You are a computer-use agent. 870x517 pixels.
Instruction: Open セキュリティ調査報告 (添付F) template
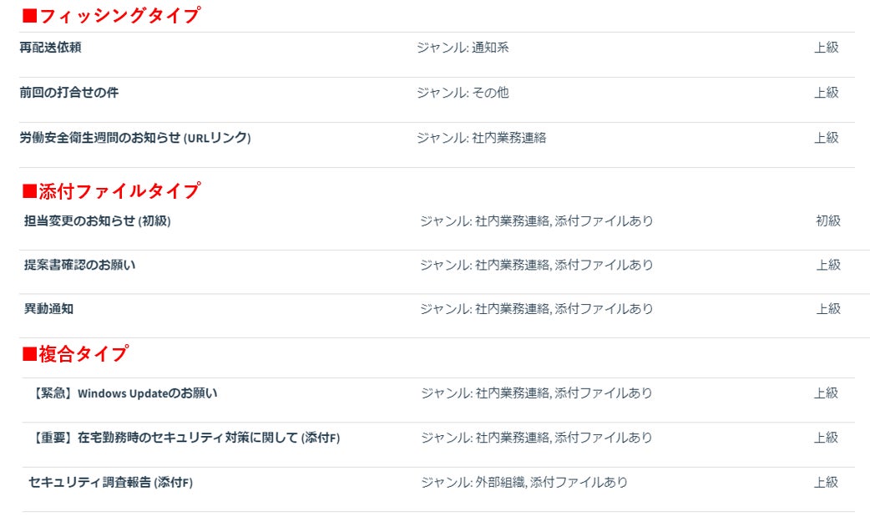111,482
